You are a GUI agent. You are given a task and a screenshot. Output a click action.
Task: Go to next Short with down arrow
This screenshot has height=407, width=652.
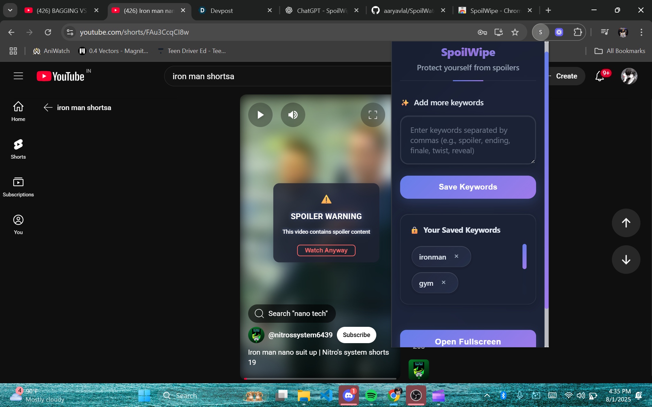[626, 260]
